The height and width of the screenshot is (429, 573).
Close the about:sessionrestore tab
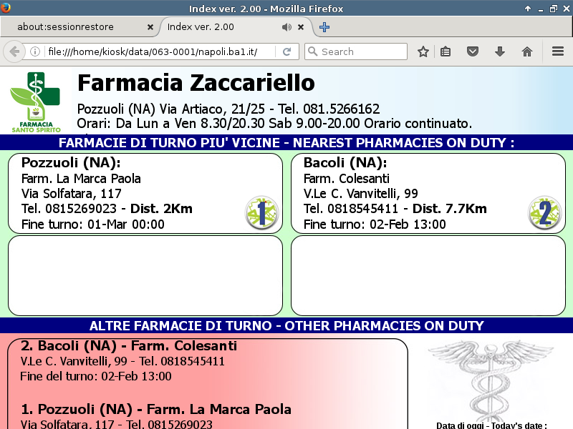(x=150, y=27)
